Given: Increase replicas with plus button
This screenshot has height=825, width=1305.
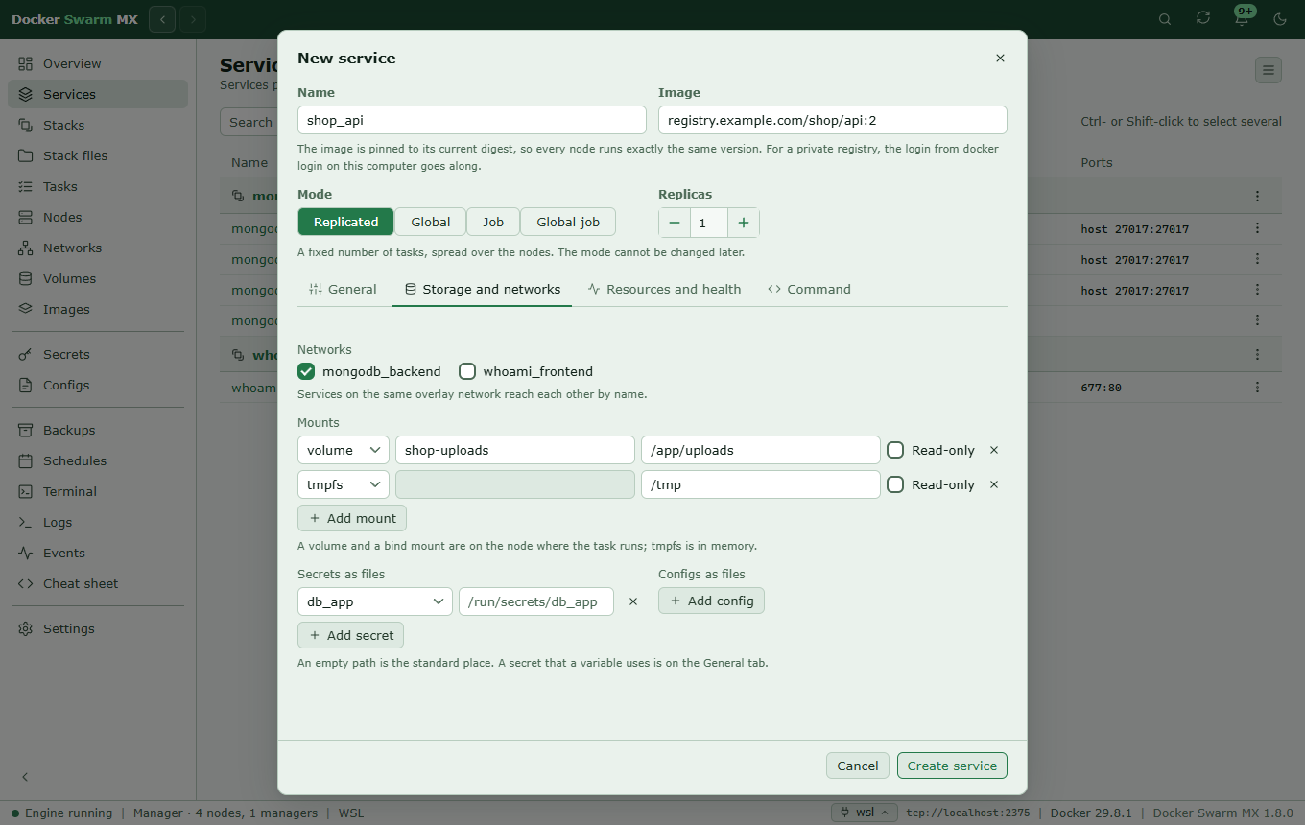Looking at the screenshot, I should click(x=744, y=223).
